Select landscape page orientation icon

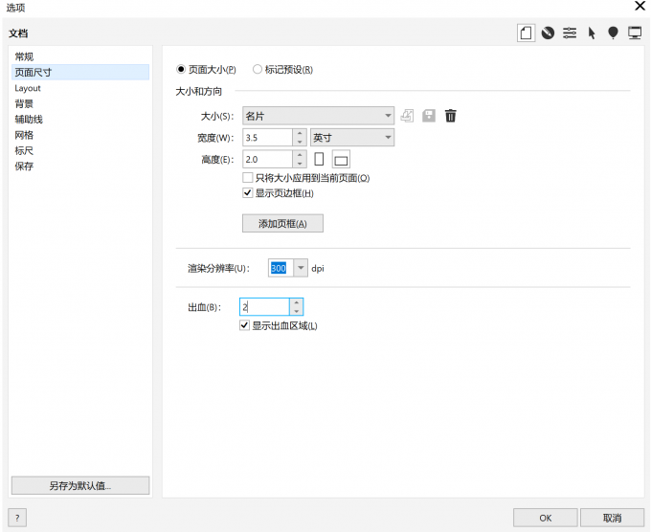click(341, 160)
